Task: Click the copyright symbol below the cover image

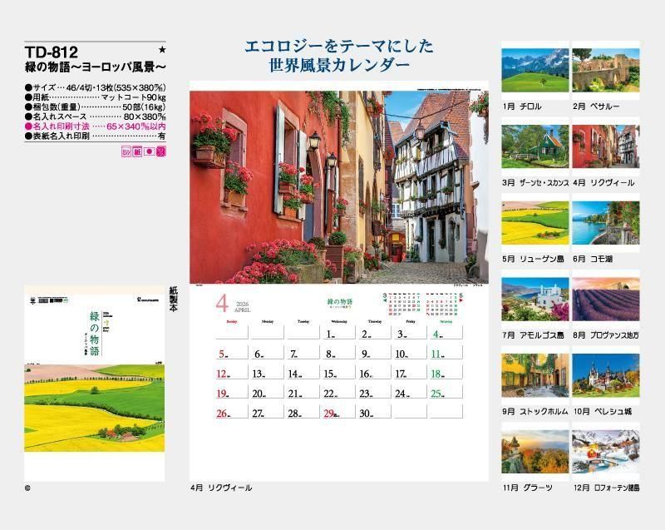Action: (x=27, y=488)
